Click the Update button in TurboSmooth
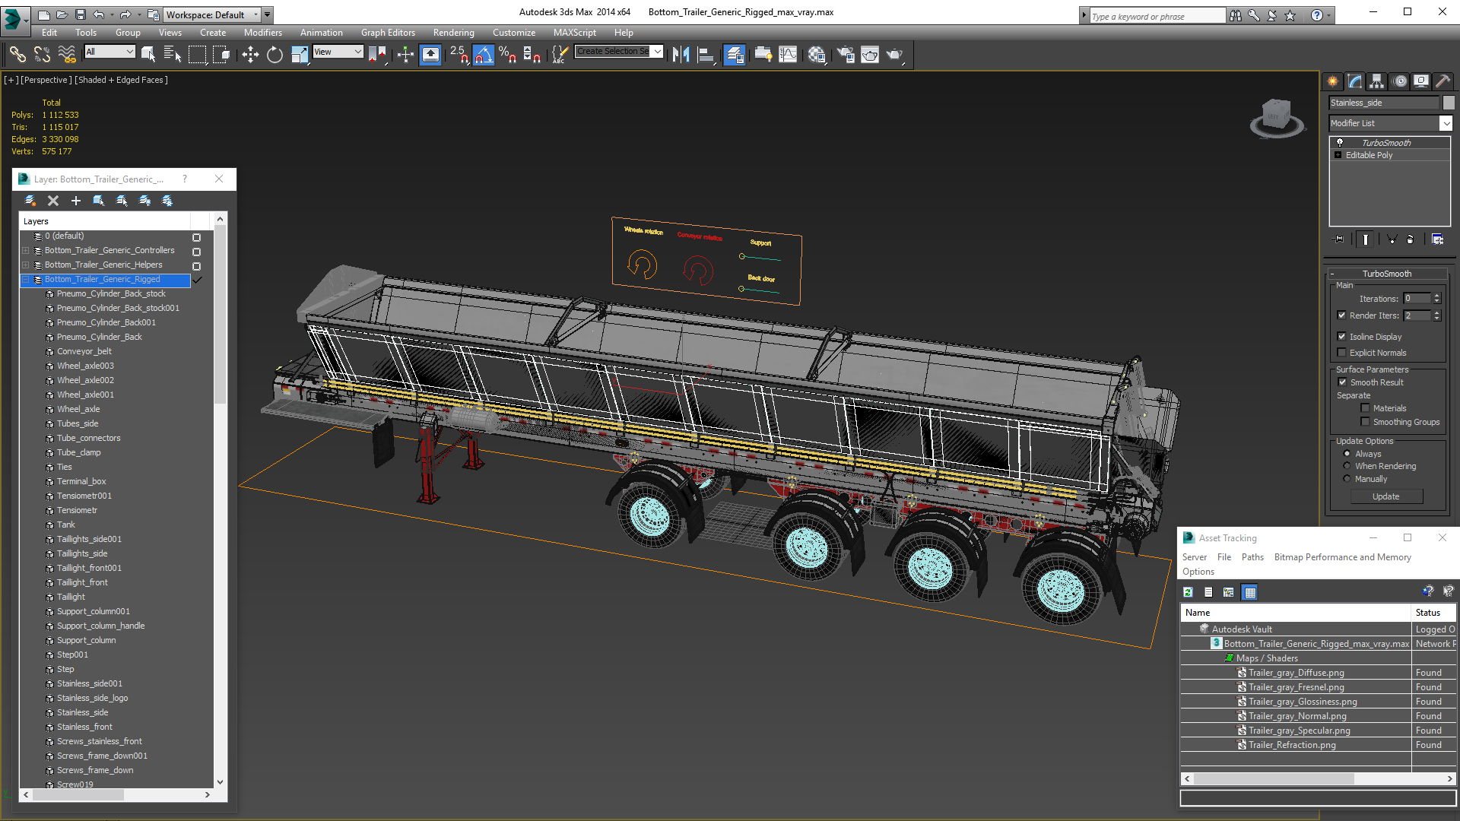Screen dimensions: 1460x821 tap(1385, 496)
